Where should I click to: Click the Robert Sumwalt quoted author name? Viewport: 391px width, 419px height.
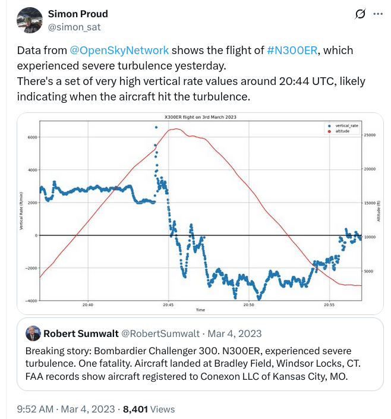pyautogui.click(x=81, y=333)
